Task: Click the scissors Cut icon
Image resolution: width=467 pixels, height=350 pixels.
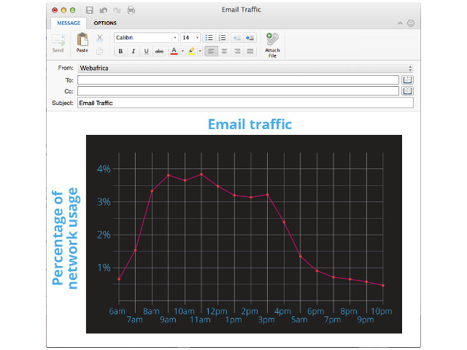Action: (100, 38)
